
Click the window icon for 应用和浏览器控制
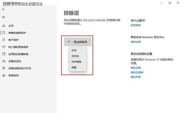[x=4, y=54]
